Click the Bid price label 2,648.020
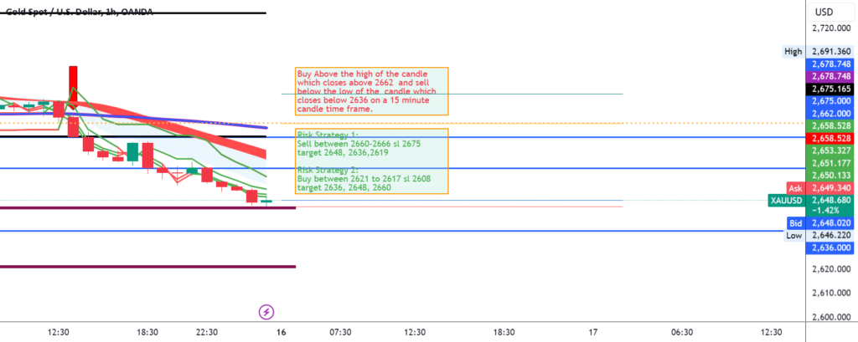The image size is (858, 342). [827, 223]
